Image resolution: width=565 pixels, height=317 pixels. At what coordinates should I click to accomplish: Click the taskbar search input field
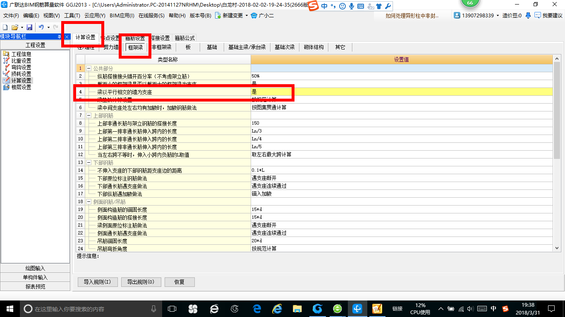(91, 308)
